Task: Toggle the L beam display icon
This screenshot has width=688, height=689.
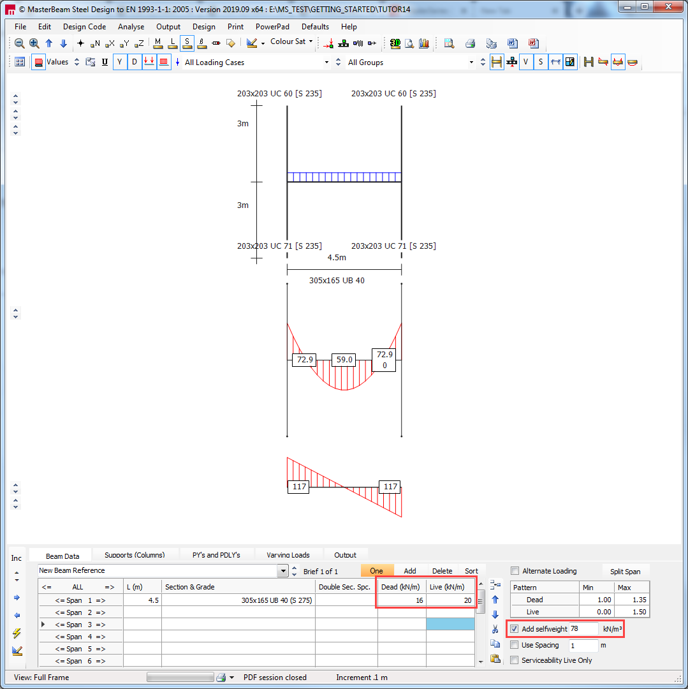Action: (x=173, y=43)
